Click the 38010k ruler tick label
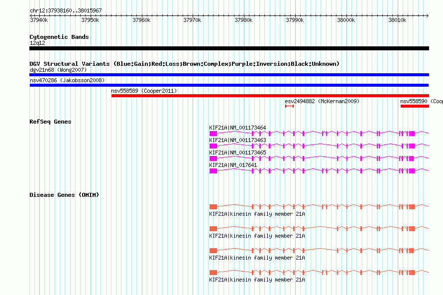Image resolution: width=443 pixels, height=295 pixels. (397, 20)
